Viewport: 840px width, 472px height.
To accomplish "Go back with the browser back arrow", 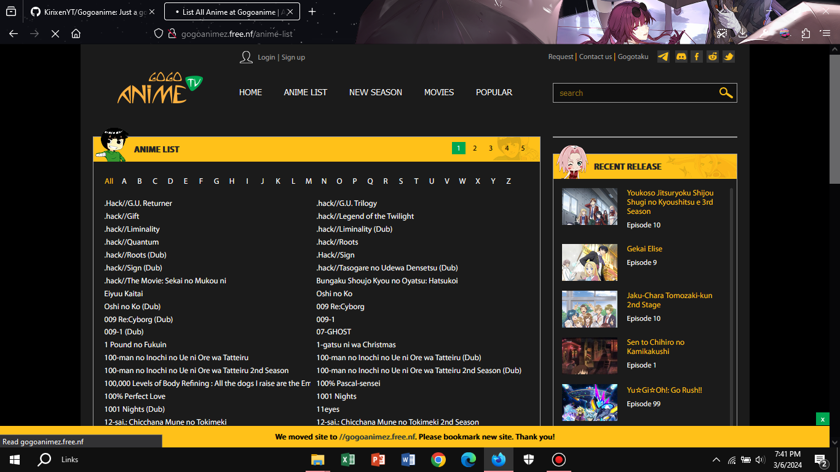I will 14,34.
